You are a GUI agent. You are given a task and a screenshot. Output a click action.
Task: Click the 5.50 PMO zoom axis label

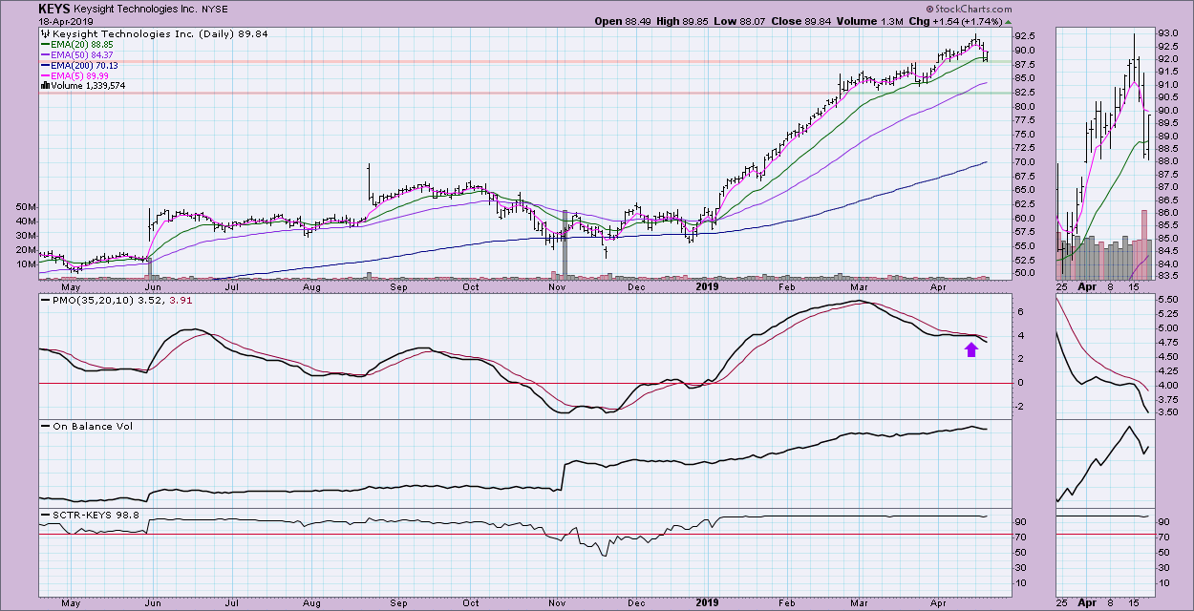coord(1168,300)
